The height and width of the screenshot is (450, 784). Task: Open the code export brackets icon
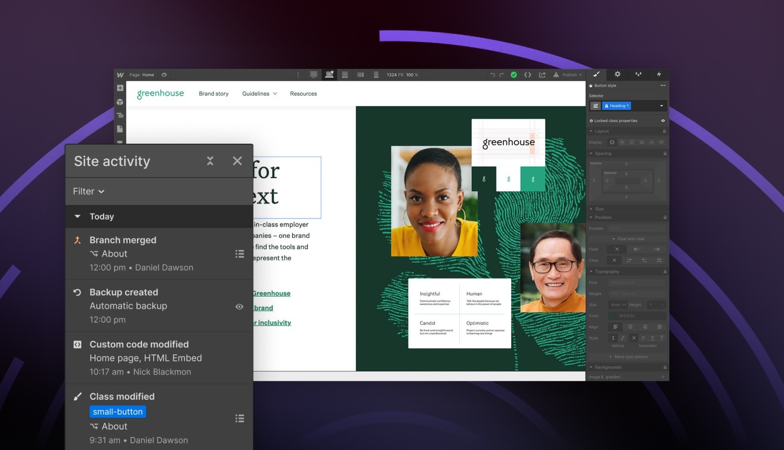pos(528,75)
